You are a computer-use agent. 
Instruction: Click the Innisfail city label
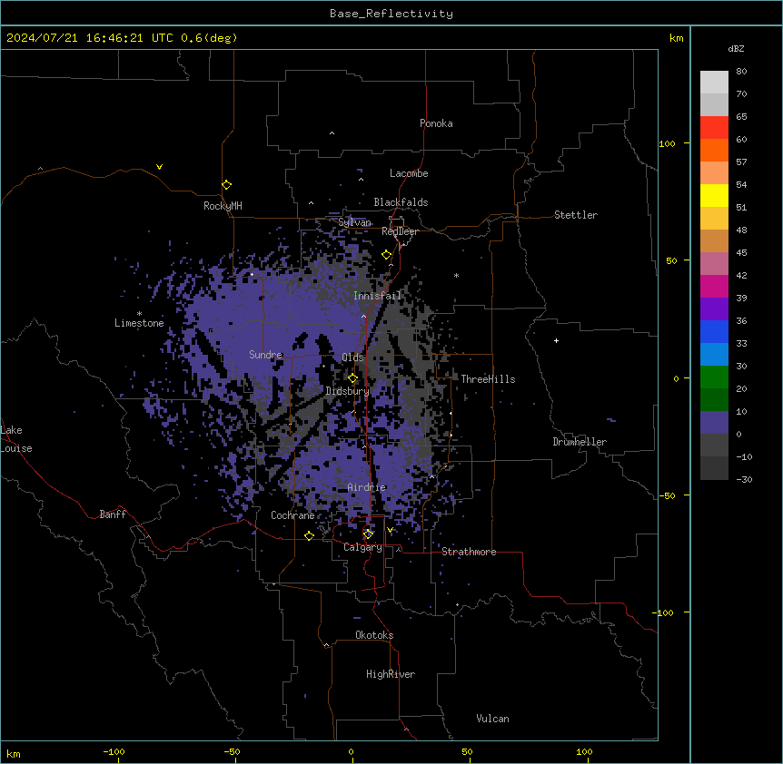[377, 296]
